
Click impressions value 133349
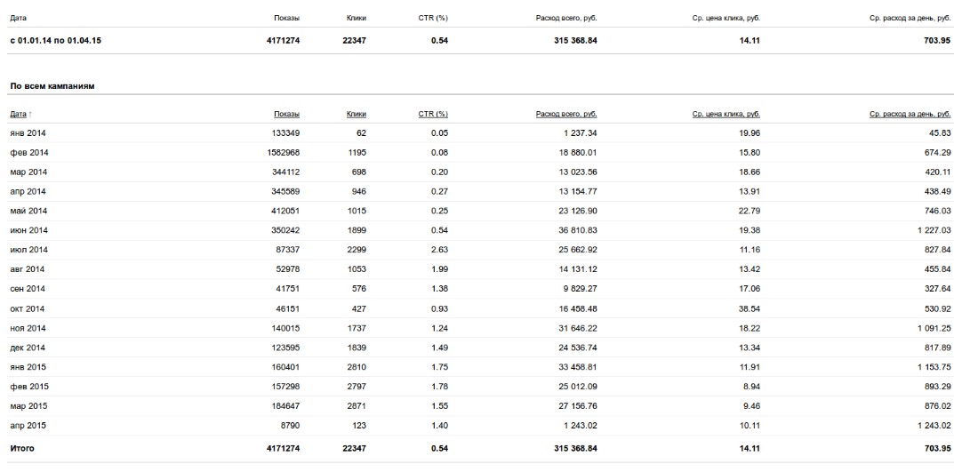[x=285, y=133]
